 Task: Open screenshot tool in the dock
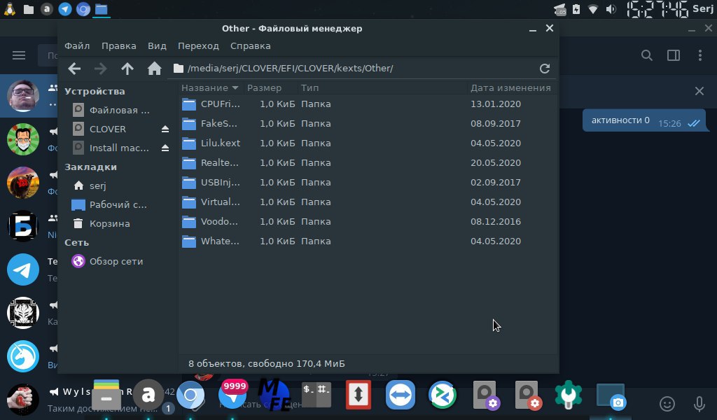click(x=611, y=397)
